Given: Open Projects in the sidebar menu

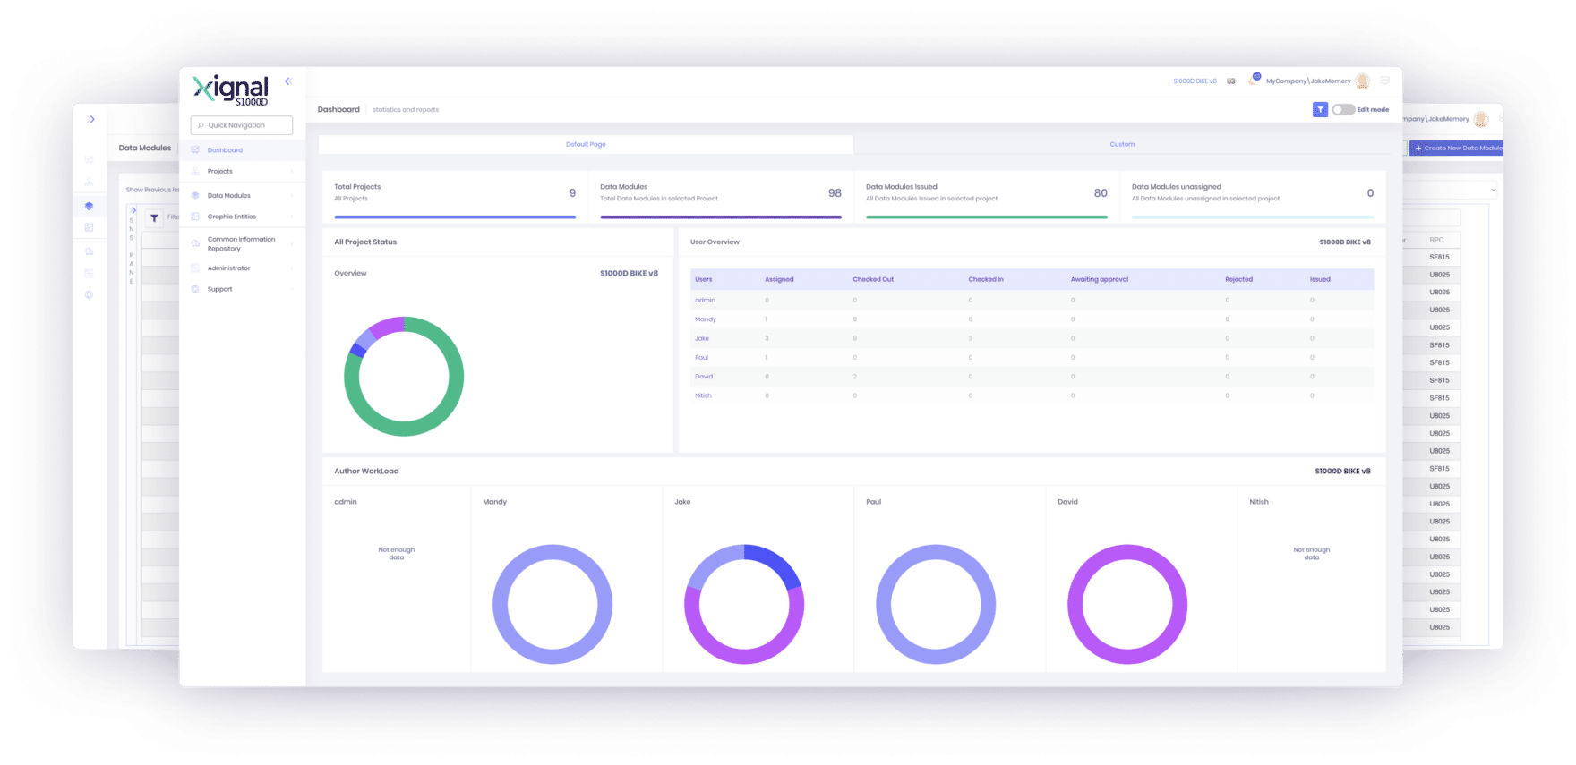Looking at the screenshot, I should [x=220, y=171].
